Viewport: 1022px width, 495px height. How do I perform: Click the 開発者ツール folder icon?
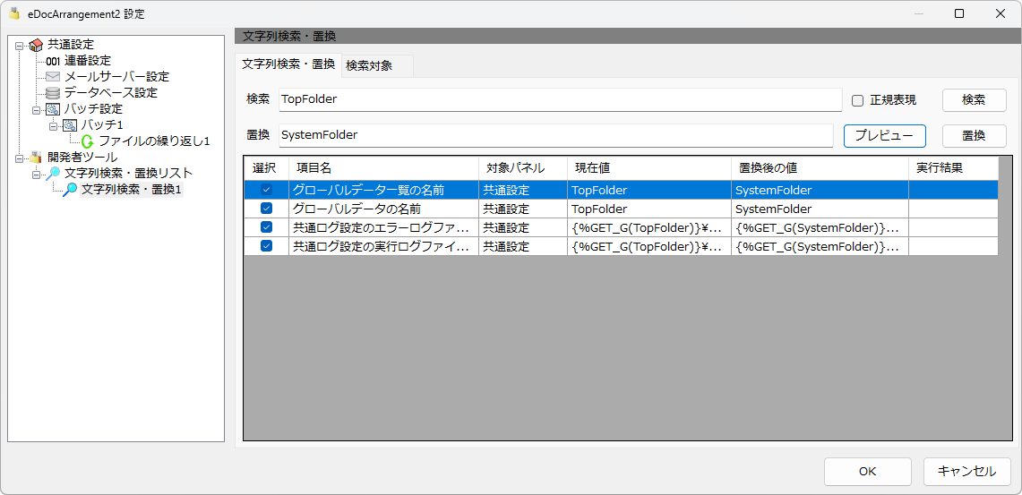coord(37,157)
